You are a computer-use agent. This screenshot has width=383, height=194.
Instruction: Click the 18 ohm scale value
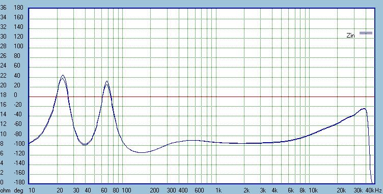point(3,95)
